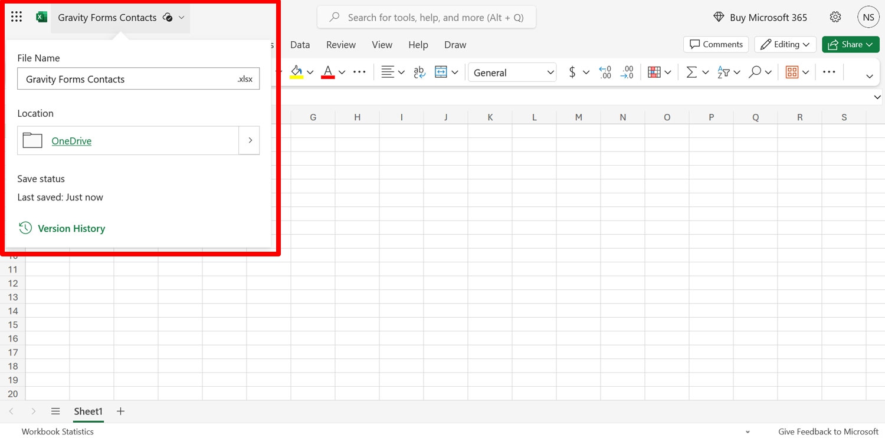
Task: Expand alignment dropdown arrow
Action: pyautogui.click(x=401, y=73)
